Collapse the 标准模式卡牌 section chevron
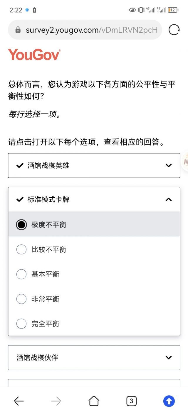 click(169, 199)
